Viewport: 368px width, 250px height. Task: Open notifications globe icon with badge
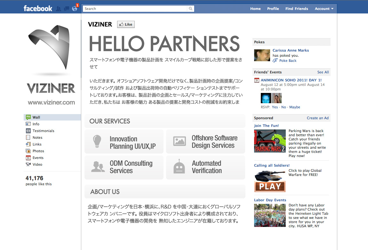[75, 8]
